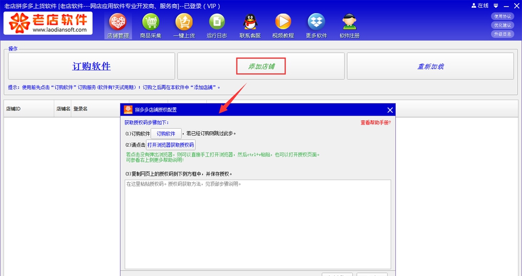
Task: Click 订购软件 button in the dialog step 1
Action: (x=166, y=133)
